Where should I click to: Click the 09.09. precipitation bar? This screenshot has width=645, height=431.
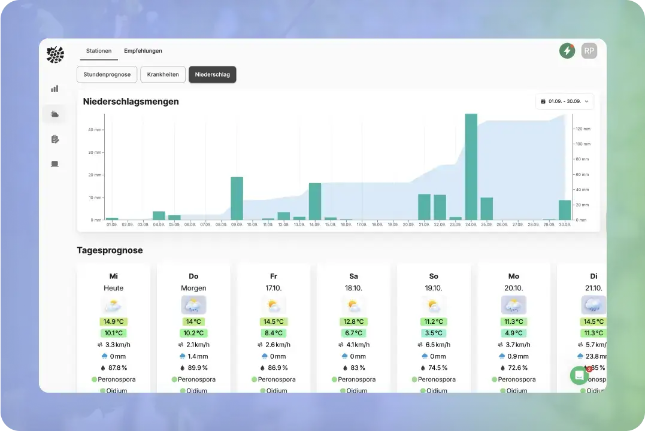(237, 198)
